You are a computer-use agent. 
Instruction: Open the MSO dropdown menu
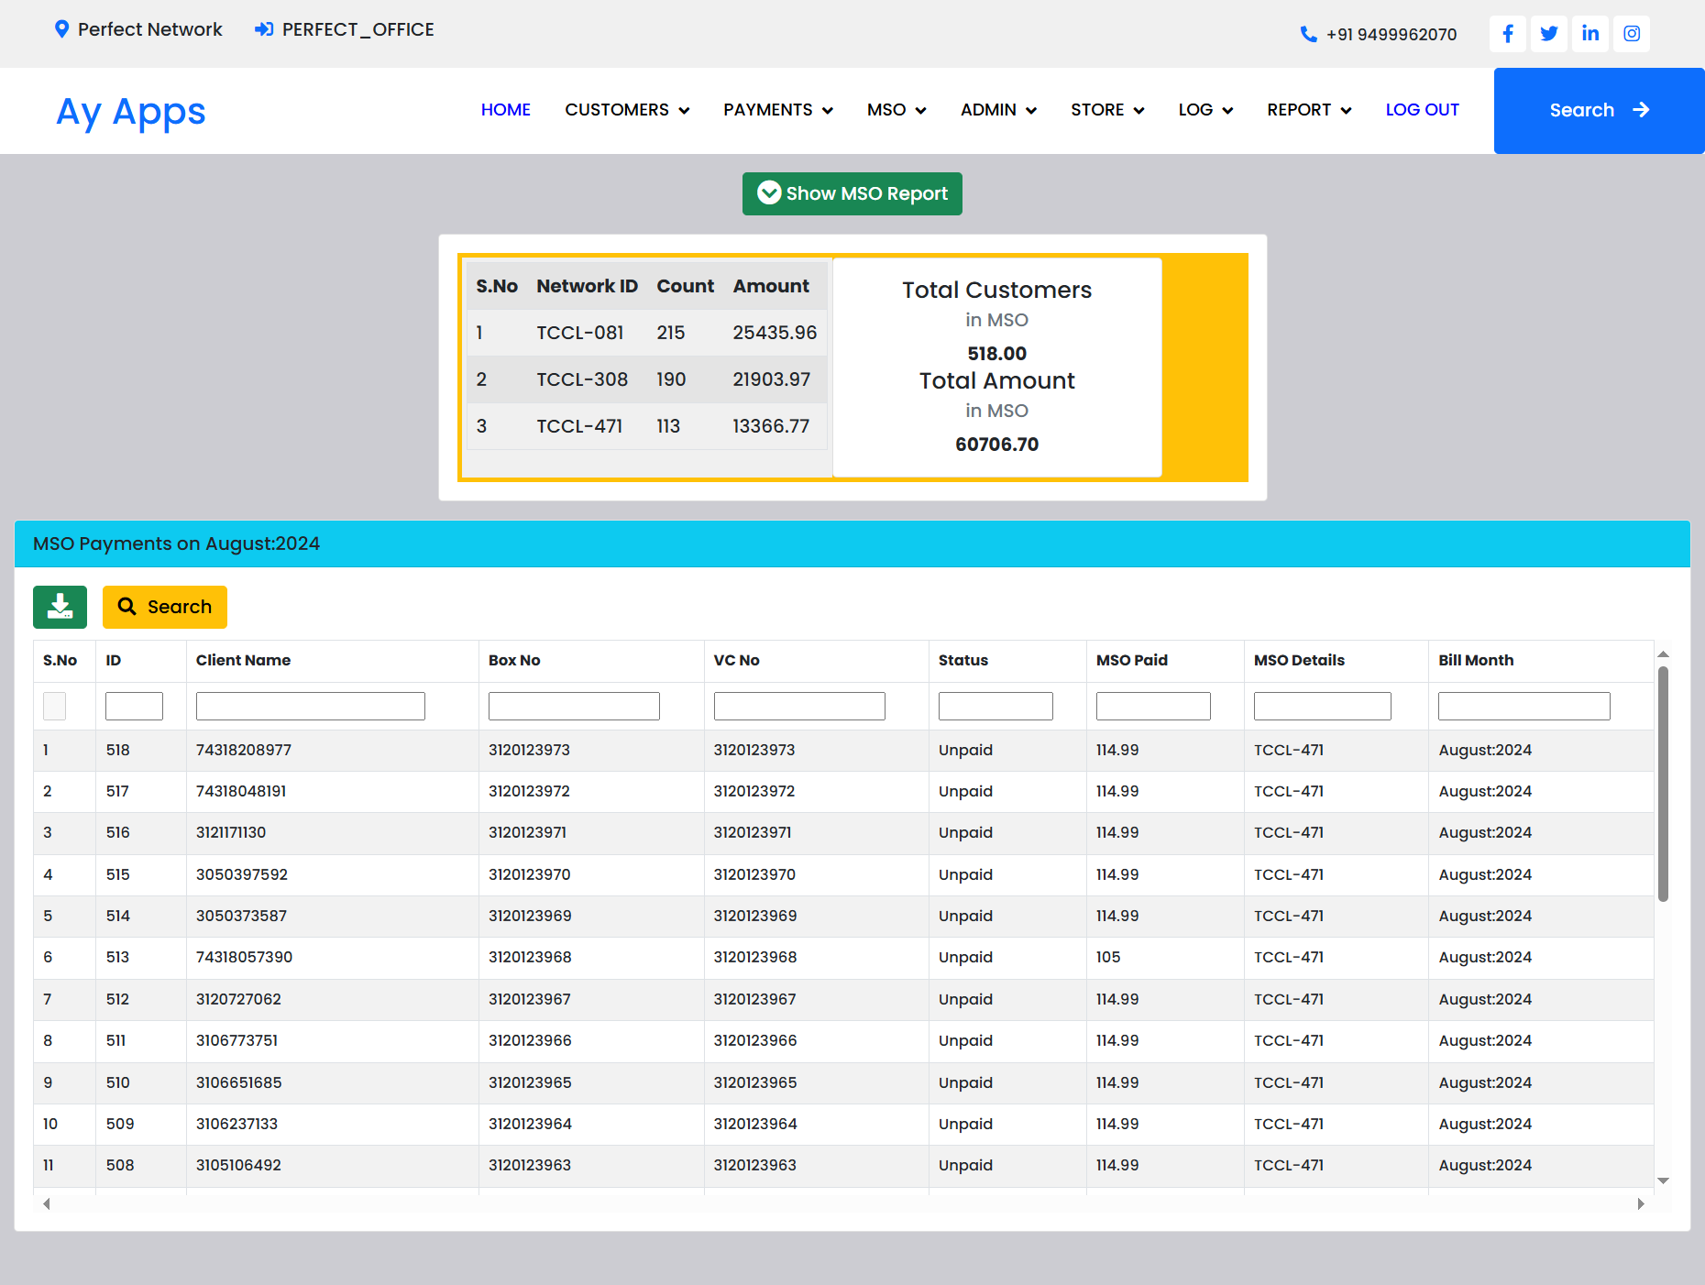click(896, 110)
